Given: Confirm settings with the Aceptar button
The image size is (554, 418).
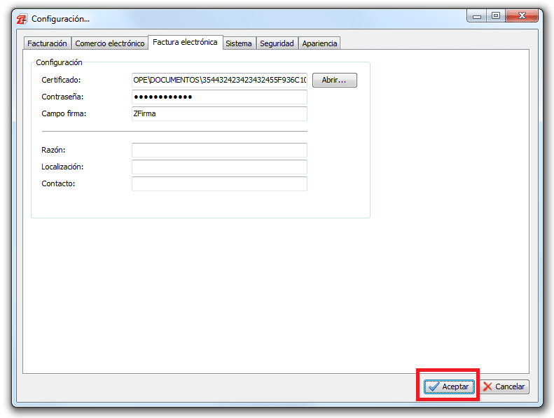Looking at the screenshot, I should click(x=449, y=386).
